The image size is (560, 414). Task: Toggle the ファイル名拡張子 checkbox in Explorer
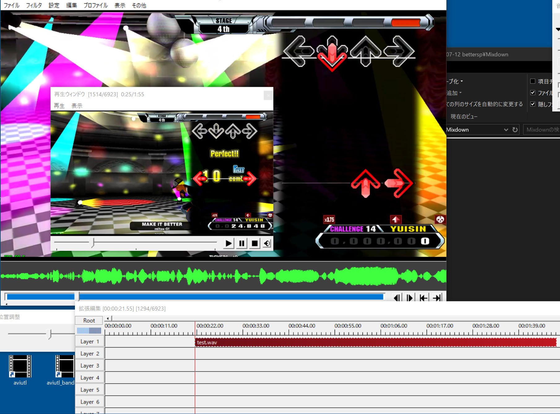(x=533, y=93)
